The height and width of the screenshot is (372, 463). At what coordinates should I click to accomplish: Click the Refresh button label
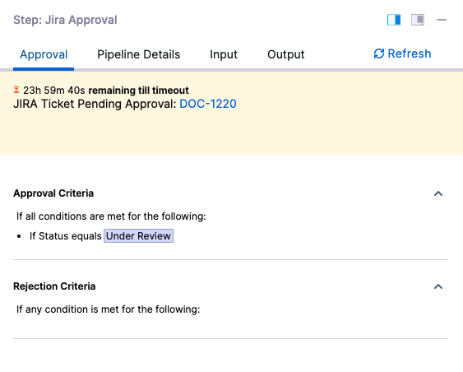click(410, 53)
